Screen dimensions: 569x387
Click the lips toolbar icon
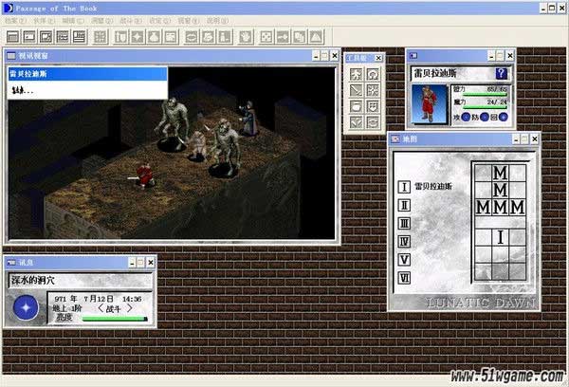pos(192,37)
